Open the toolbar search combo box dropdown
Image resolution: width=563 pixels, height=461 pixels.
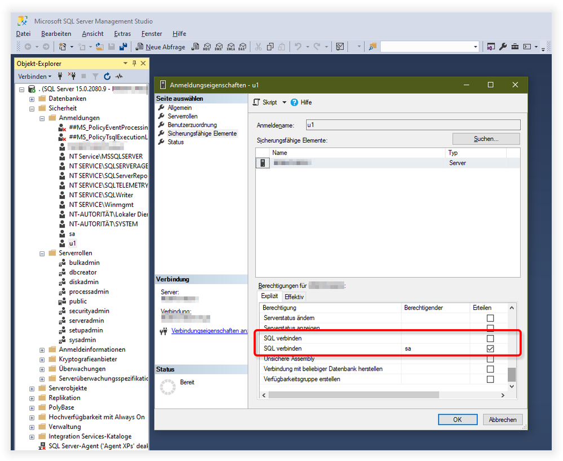click(x=476, y=47)
